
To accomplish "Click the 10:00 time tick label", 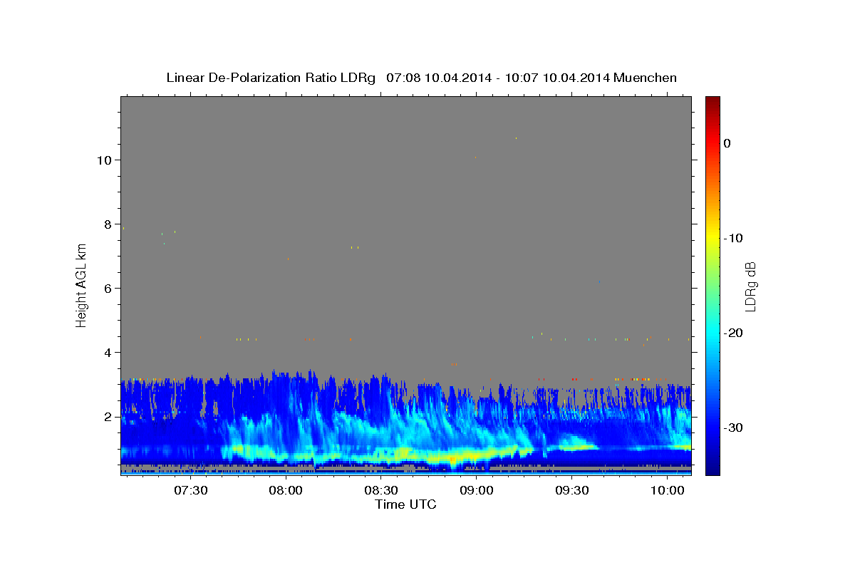I will pos(667,491).
